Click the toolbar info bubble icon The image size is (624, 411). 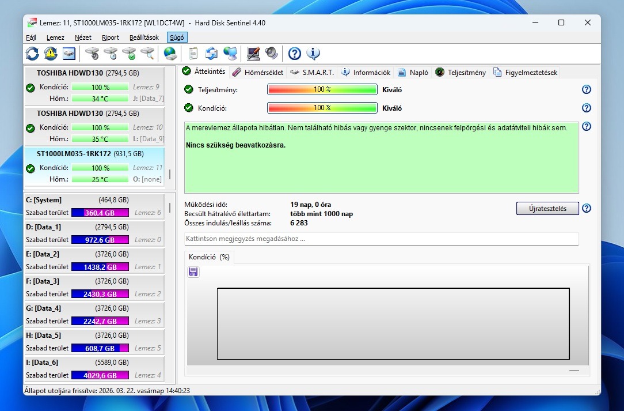click(x=313, y=54)
